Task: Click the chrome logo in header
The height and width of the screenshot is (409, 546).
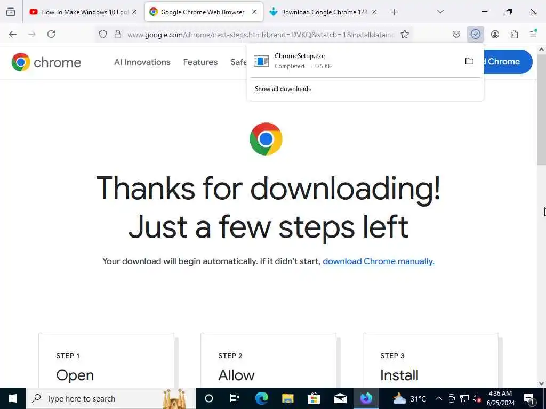Action: pyautogui.click(x=46, y=62)
